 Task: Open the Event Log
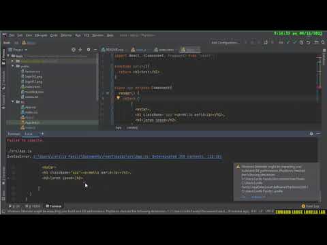coord(311,206)
